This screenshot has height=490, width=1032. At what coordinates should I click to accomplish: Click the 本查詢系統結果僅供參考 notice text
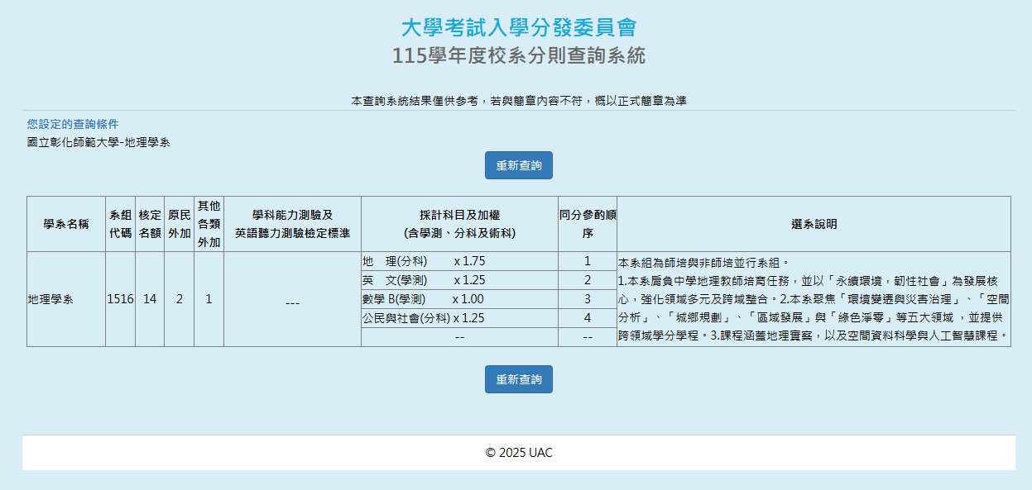coord(518,101)
